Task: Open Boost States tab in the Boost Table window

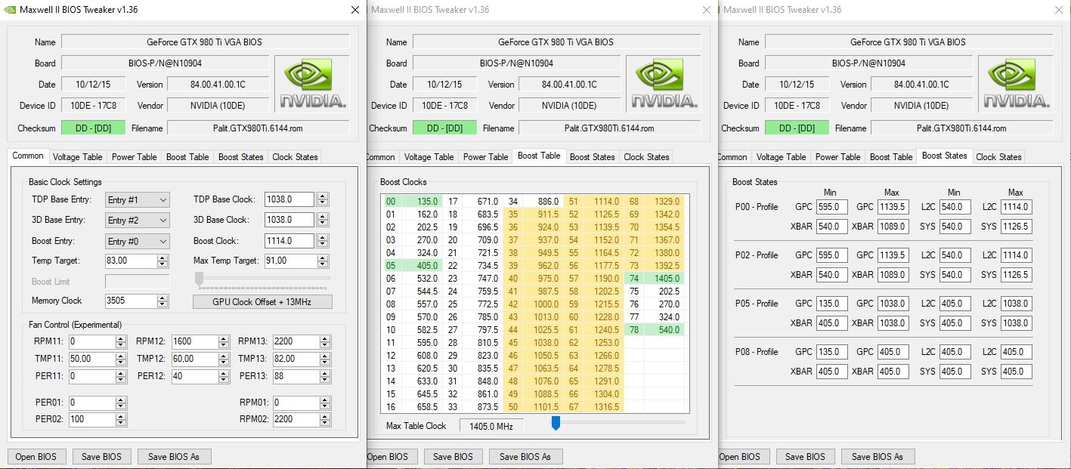Action: 593,157
